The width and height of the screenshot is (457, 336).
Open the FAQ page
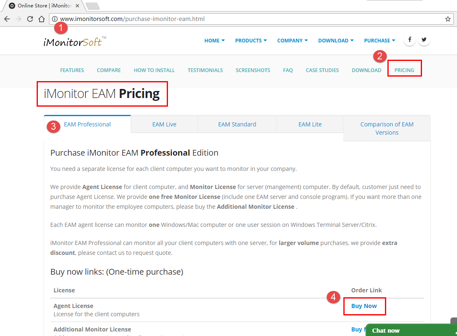(x=288, y=70)
